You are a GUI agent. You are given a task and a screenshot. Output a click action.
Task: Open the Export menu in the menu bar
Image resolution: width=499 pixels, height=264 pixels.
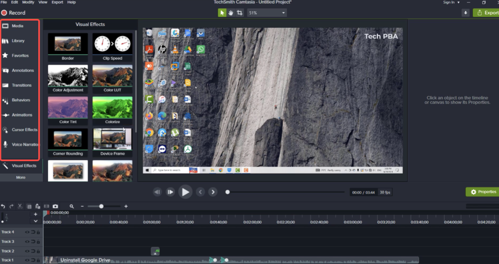[x=57, y=2]
